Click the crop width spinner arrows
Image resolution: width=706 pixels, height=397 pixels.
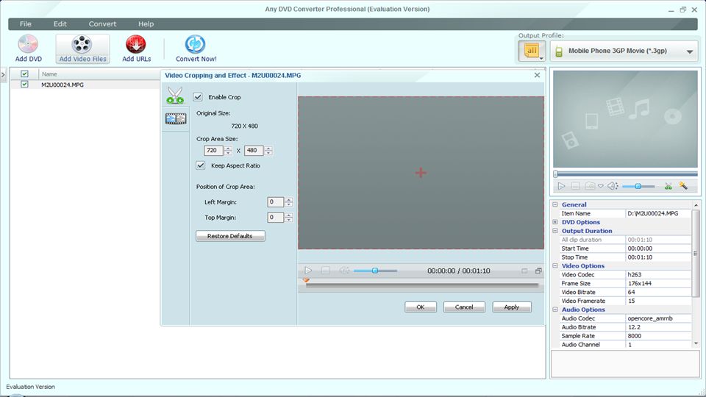(x=228, y=150)
